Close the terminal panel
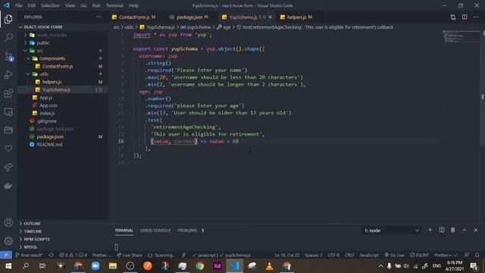This screenshot has height=273, width=485. point(476,230)
